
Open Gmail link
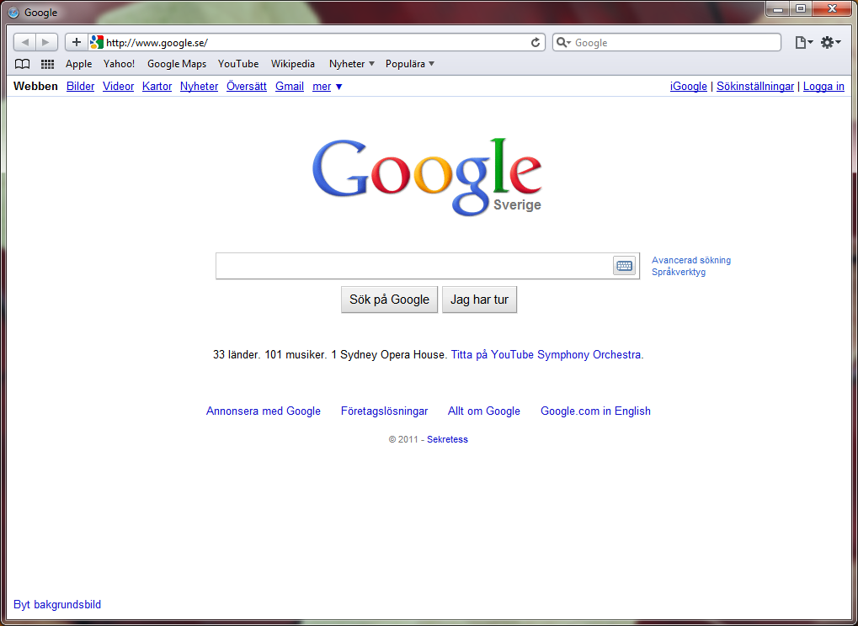pyautogui.click(x=290, y=87)
